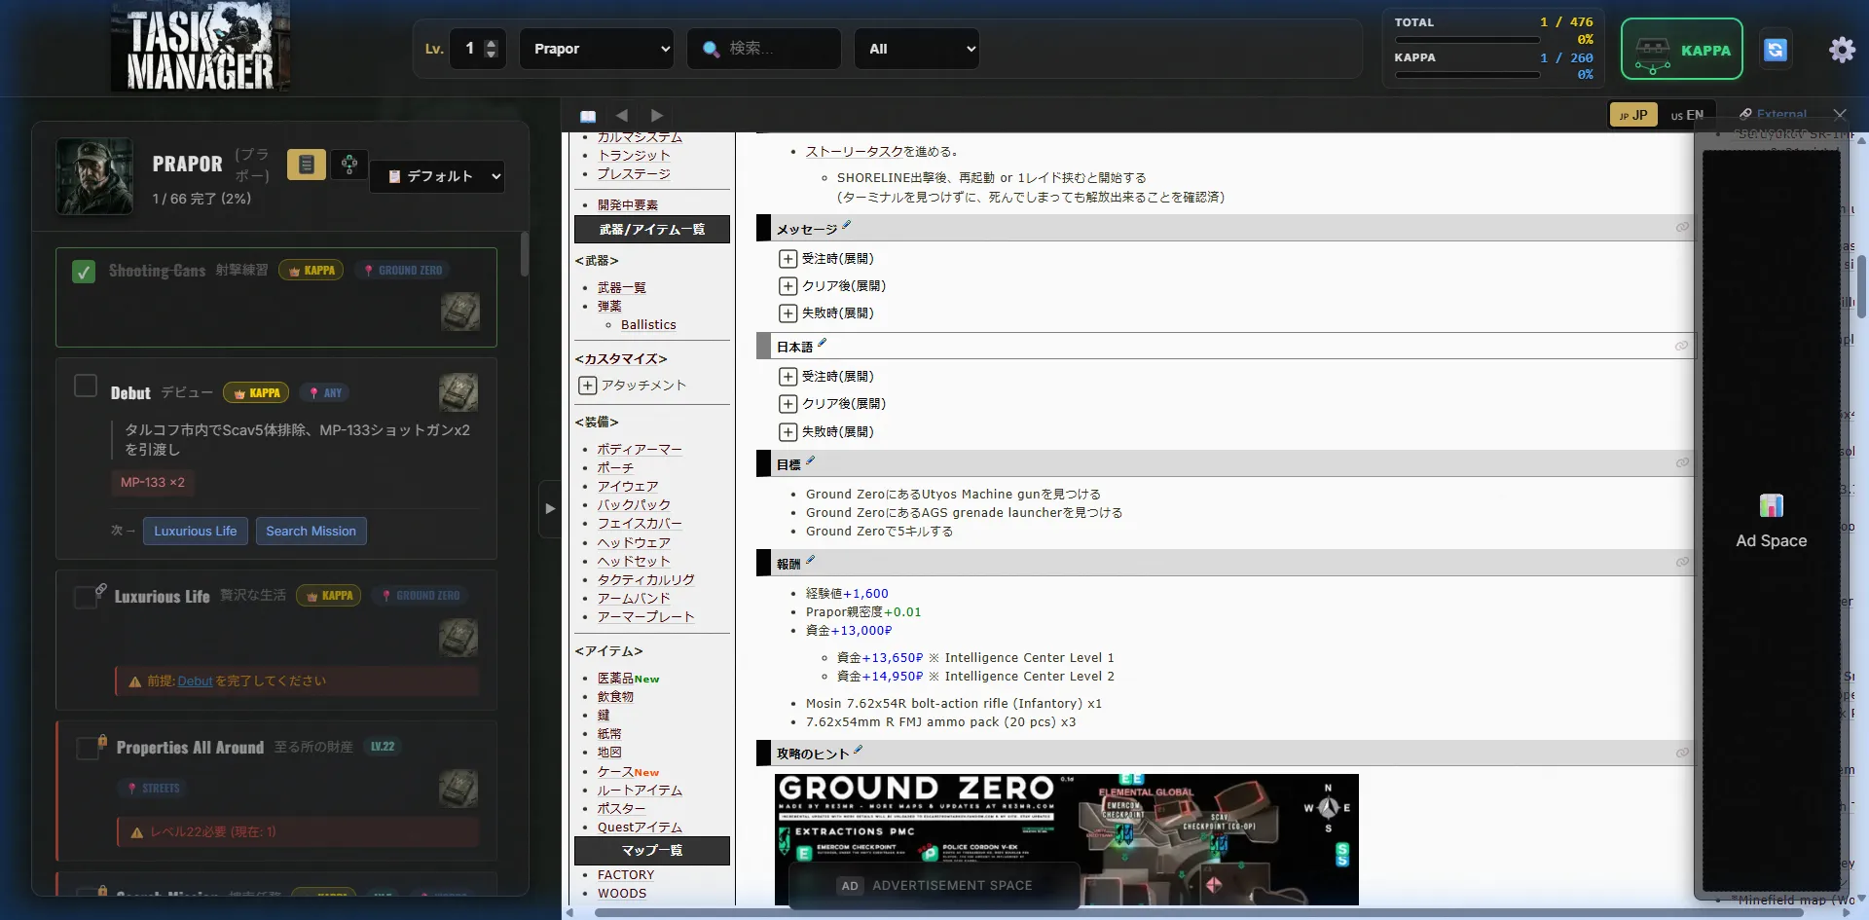This screenshot has height=920, width=1869.
Task: Click GROUND ZERO location tag on Shooting Cans
Action: [402, 270]
